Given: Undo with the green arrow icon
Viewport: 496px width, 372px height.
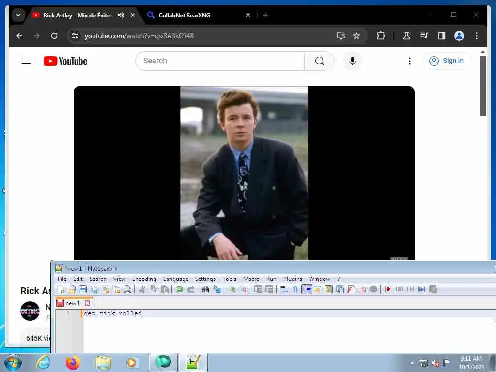Looking at the screenshot, I should coord(180,289).
